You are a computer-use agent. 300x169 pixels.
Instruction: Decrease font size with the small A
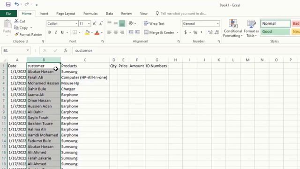click(101, 23)
